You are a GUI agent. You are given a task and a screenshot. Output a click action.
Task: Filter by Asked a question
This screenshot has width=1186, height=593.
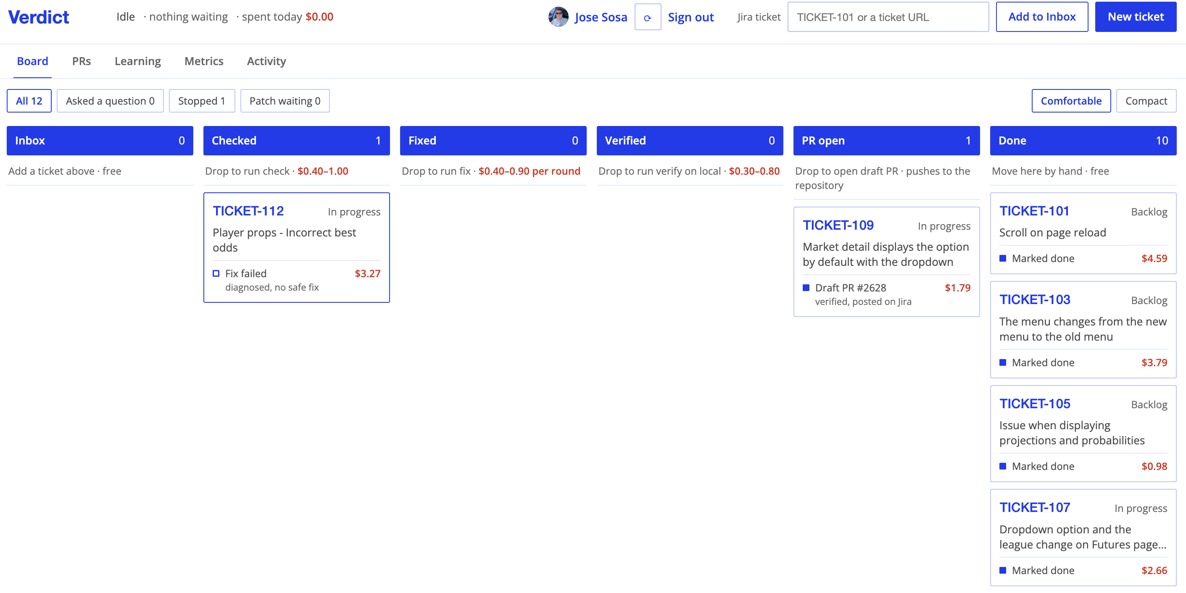(x=110, y=101)
